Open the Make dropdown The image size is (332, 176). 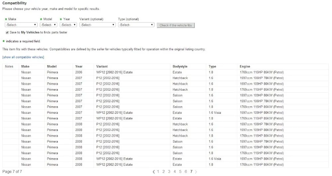pyautogui.click(x=21, y=25)
